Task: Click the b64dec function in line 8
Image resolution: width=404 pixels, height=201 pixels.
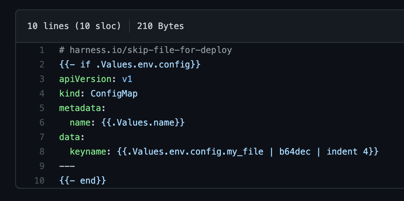Action: click(295, 152)
